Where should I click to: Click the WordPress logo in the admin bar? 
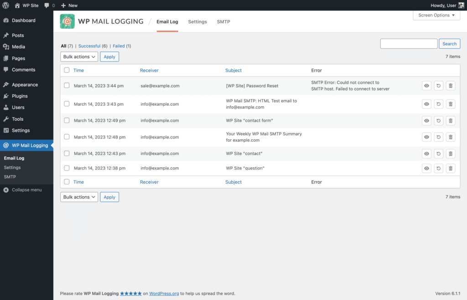5,5
